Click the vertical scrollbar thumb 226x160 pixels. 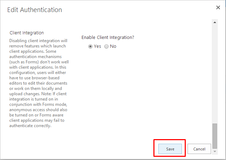[215, 136]
